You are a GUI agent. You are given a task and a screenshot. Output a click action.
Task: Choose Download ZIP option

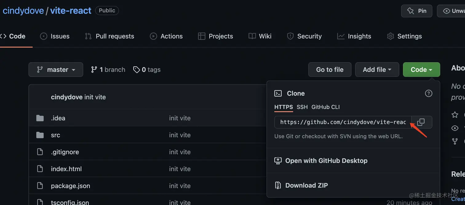pyautogui.click(x=301, y=185)
